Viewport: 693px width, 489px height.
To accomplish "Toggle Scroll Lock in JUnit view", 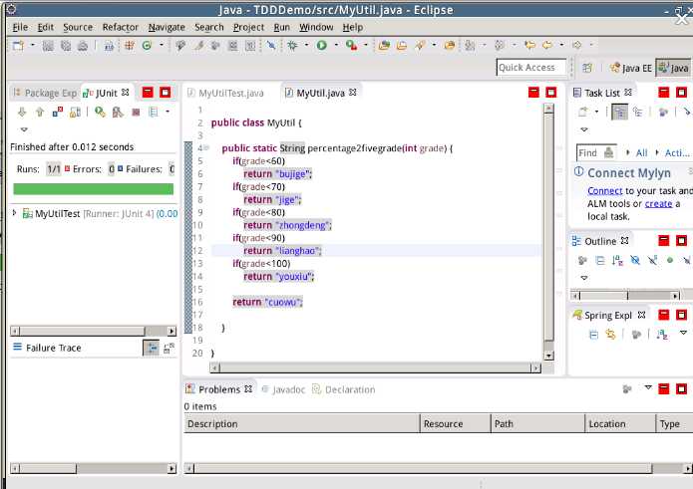I will click(75, 113).
